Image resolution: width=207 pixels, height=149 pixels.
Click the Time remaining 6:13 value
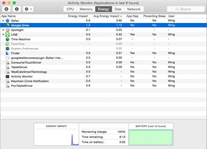click(122, 137)
